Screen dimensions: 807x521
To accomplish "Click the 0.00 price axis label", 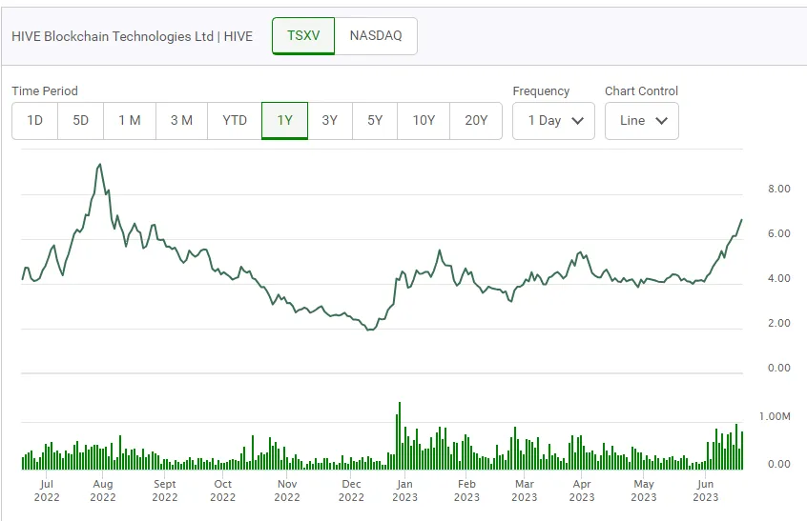I will [779, 368].
